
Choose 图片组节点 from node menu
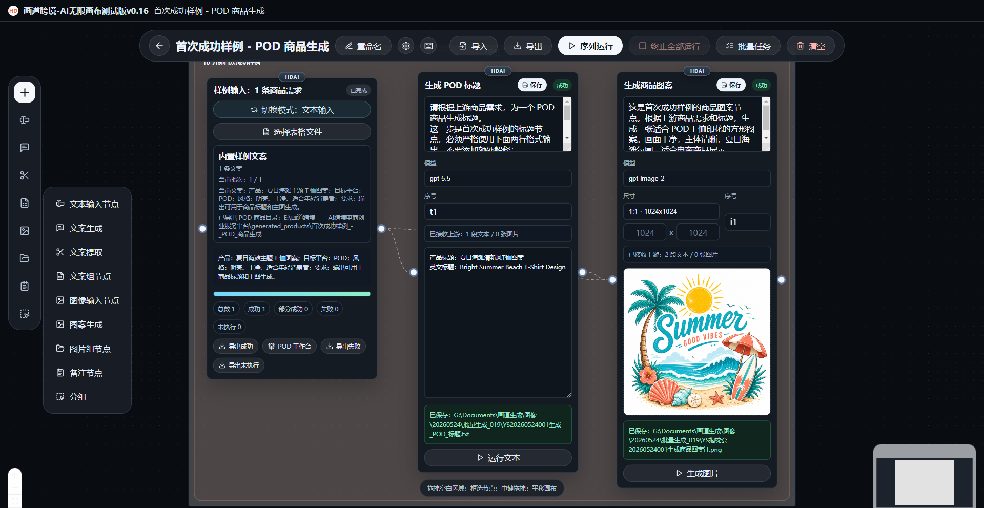(88, 349)
